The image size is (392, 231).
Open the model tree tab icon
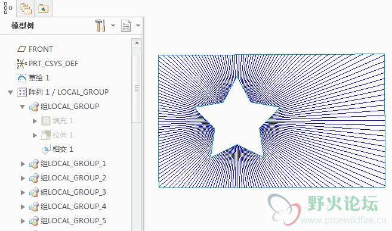click(x=8, y=8)
